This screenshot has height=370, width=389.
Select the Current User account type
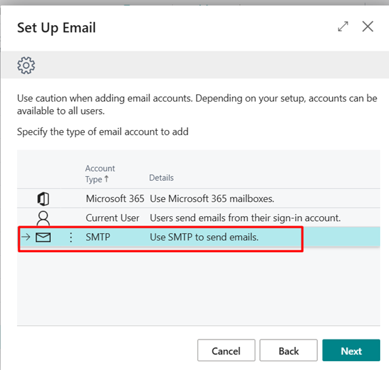(x=113, y=218)
